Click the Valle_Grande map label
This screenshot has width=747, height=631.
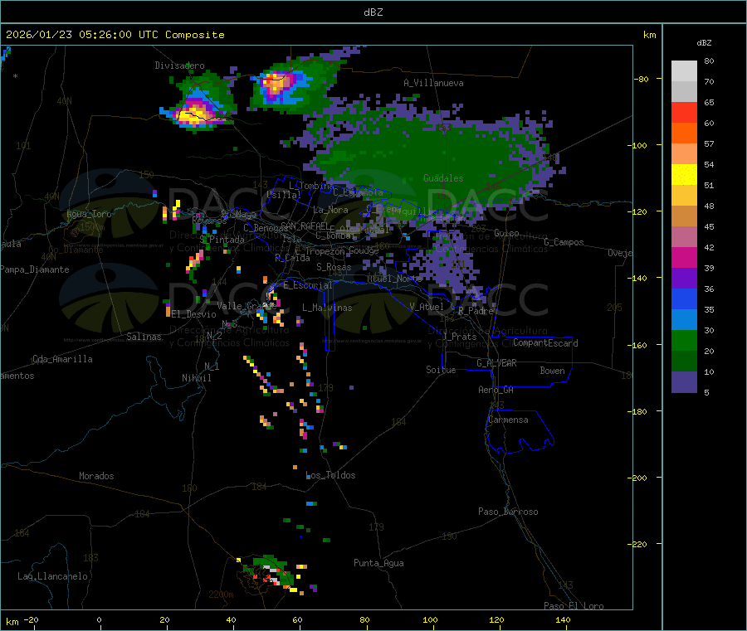[247, 305]
